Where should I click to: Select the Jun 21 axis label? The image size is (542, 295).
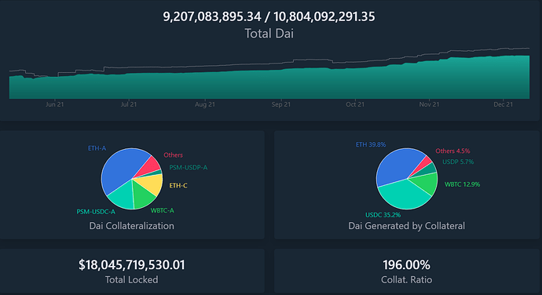click(55, 104)
